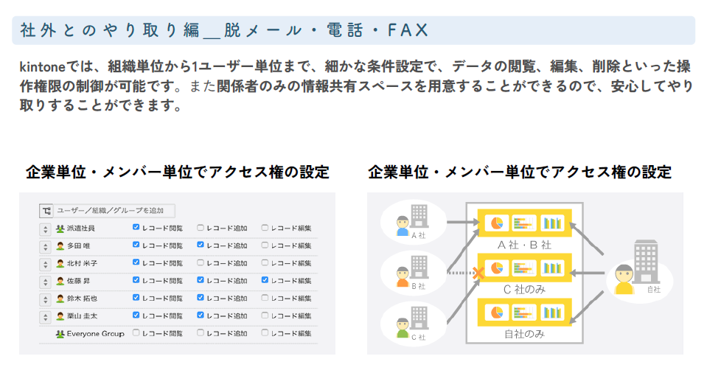Click the organization tree picker icon
721x387 pixels.
[46, 211]
